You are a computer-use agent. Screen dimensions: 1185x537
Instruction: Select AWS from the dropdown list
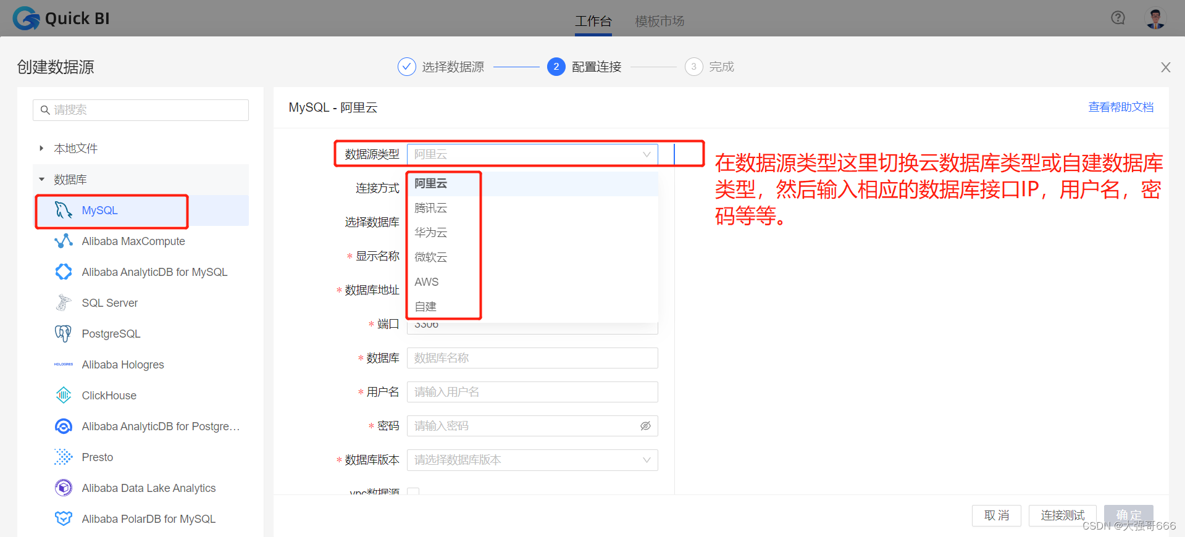[532, 282]
